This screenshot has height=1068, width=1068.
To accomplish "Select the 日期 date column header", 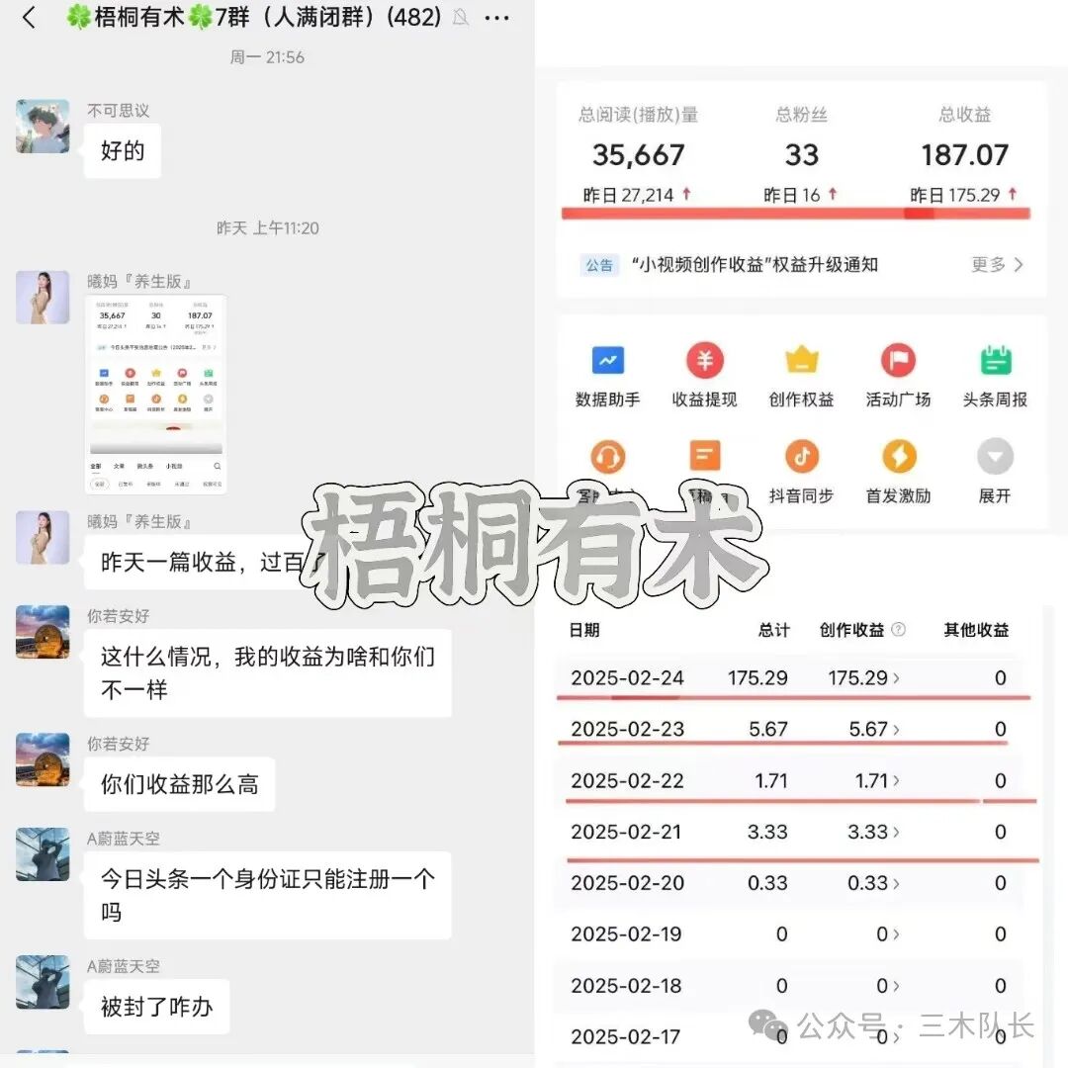I will (x=584, y=630).
